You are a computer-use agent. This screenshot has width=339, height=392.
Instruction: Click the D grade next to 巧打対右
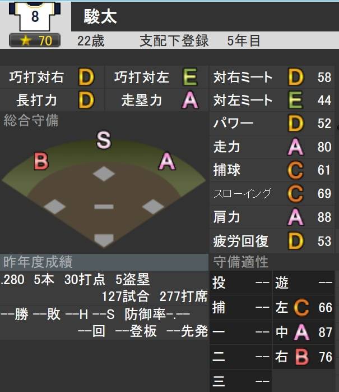pyautogui.click(x=86, y=78)
